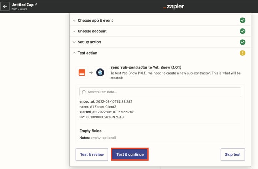Click the Untitled Zap title
258x169 pixels.
[22, 5]
